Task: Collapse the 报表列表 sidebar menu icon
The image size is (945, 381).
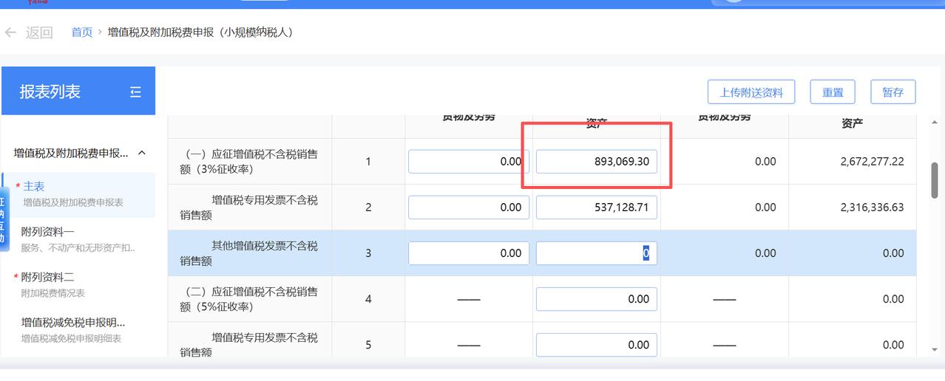Action: (x=135, y=92)
